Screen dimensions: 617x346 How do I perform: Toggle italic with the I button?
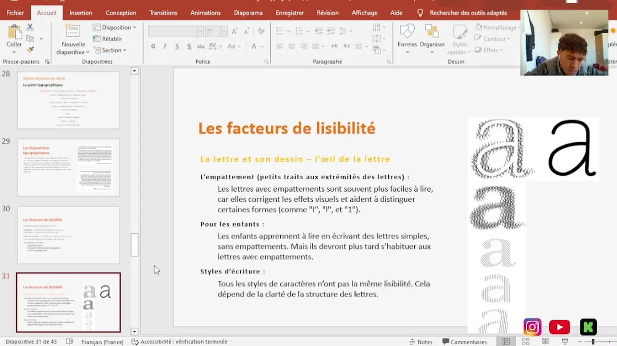[165, 47]
